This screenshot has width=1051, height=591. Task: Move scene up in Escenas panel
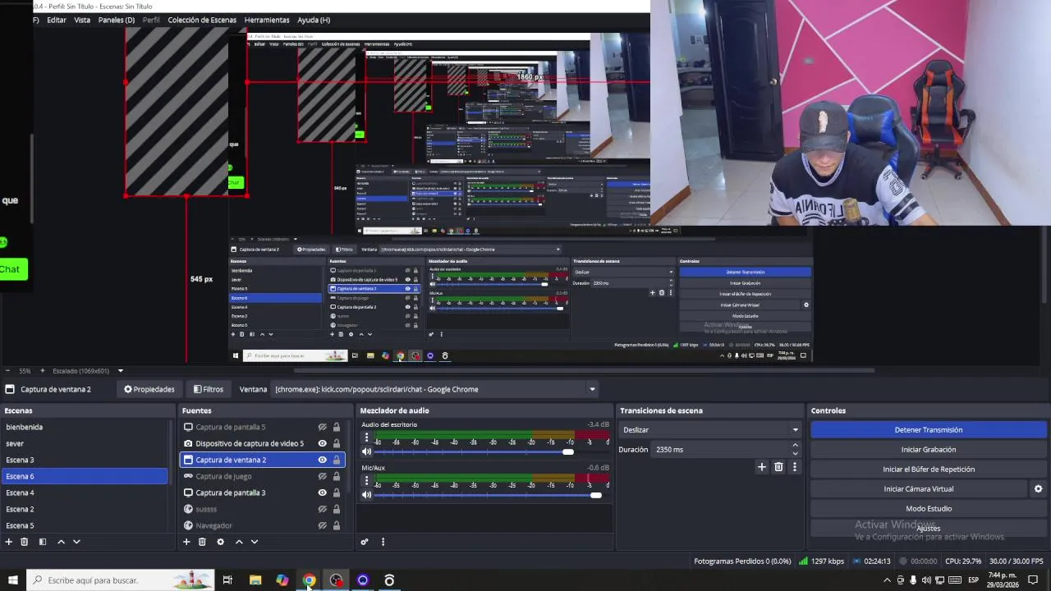coord(61,542)
